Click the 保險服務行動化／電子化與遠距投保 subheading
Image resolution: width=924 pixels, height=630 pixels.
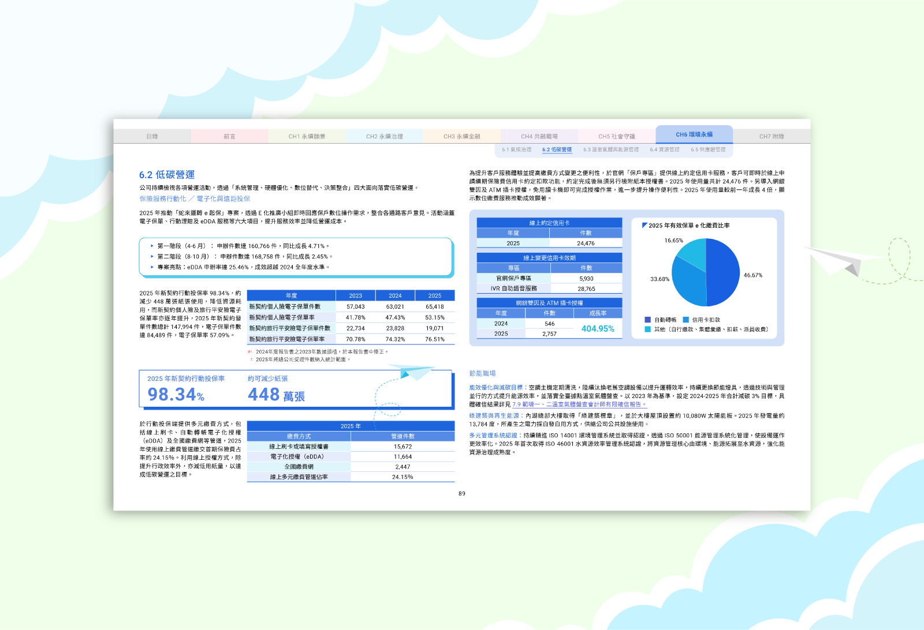tap(195, 198)
